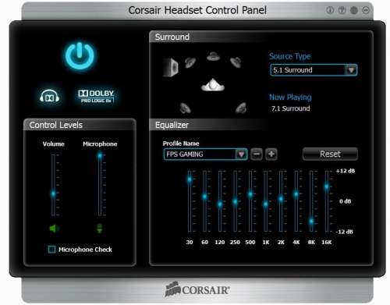Select the center speaker icon
The width and height of the screenshot is (390, 305).
213,56
